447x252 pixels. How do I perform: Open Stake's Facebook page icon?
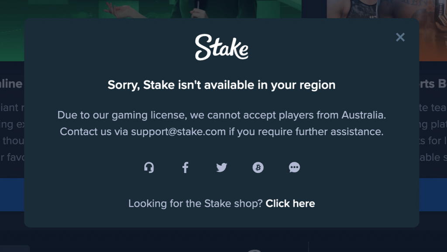185,167
